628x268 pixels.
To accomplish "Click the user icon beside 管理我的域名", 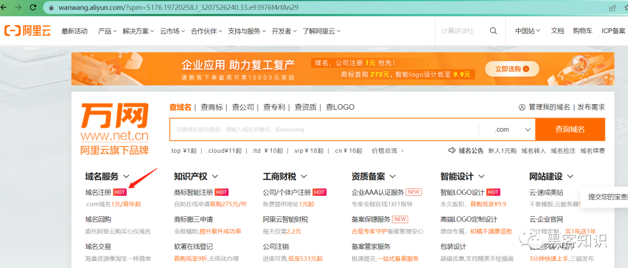I will tap(522, 108).
